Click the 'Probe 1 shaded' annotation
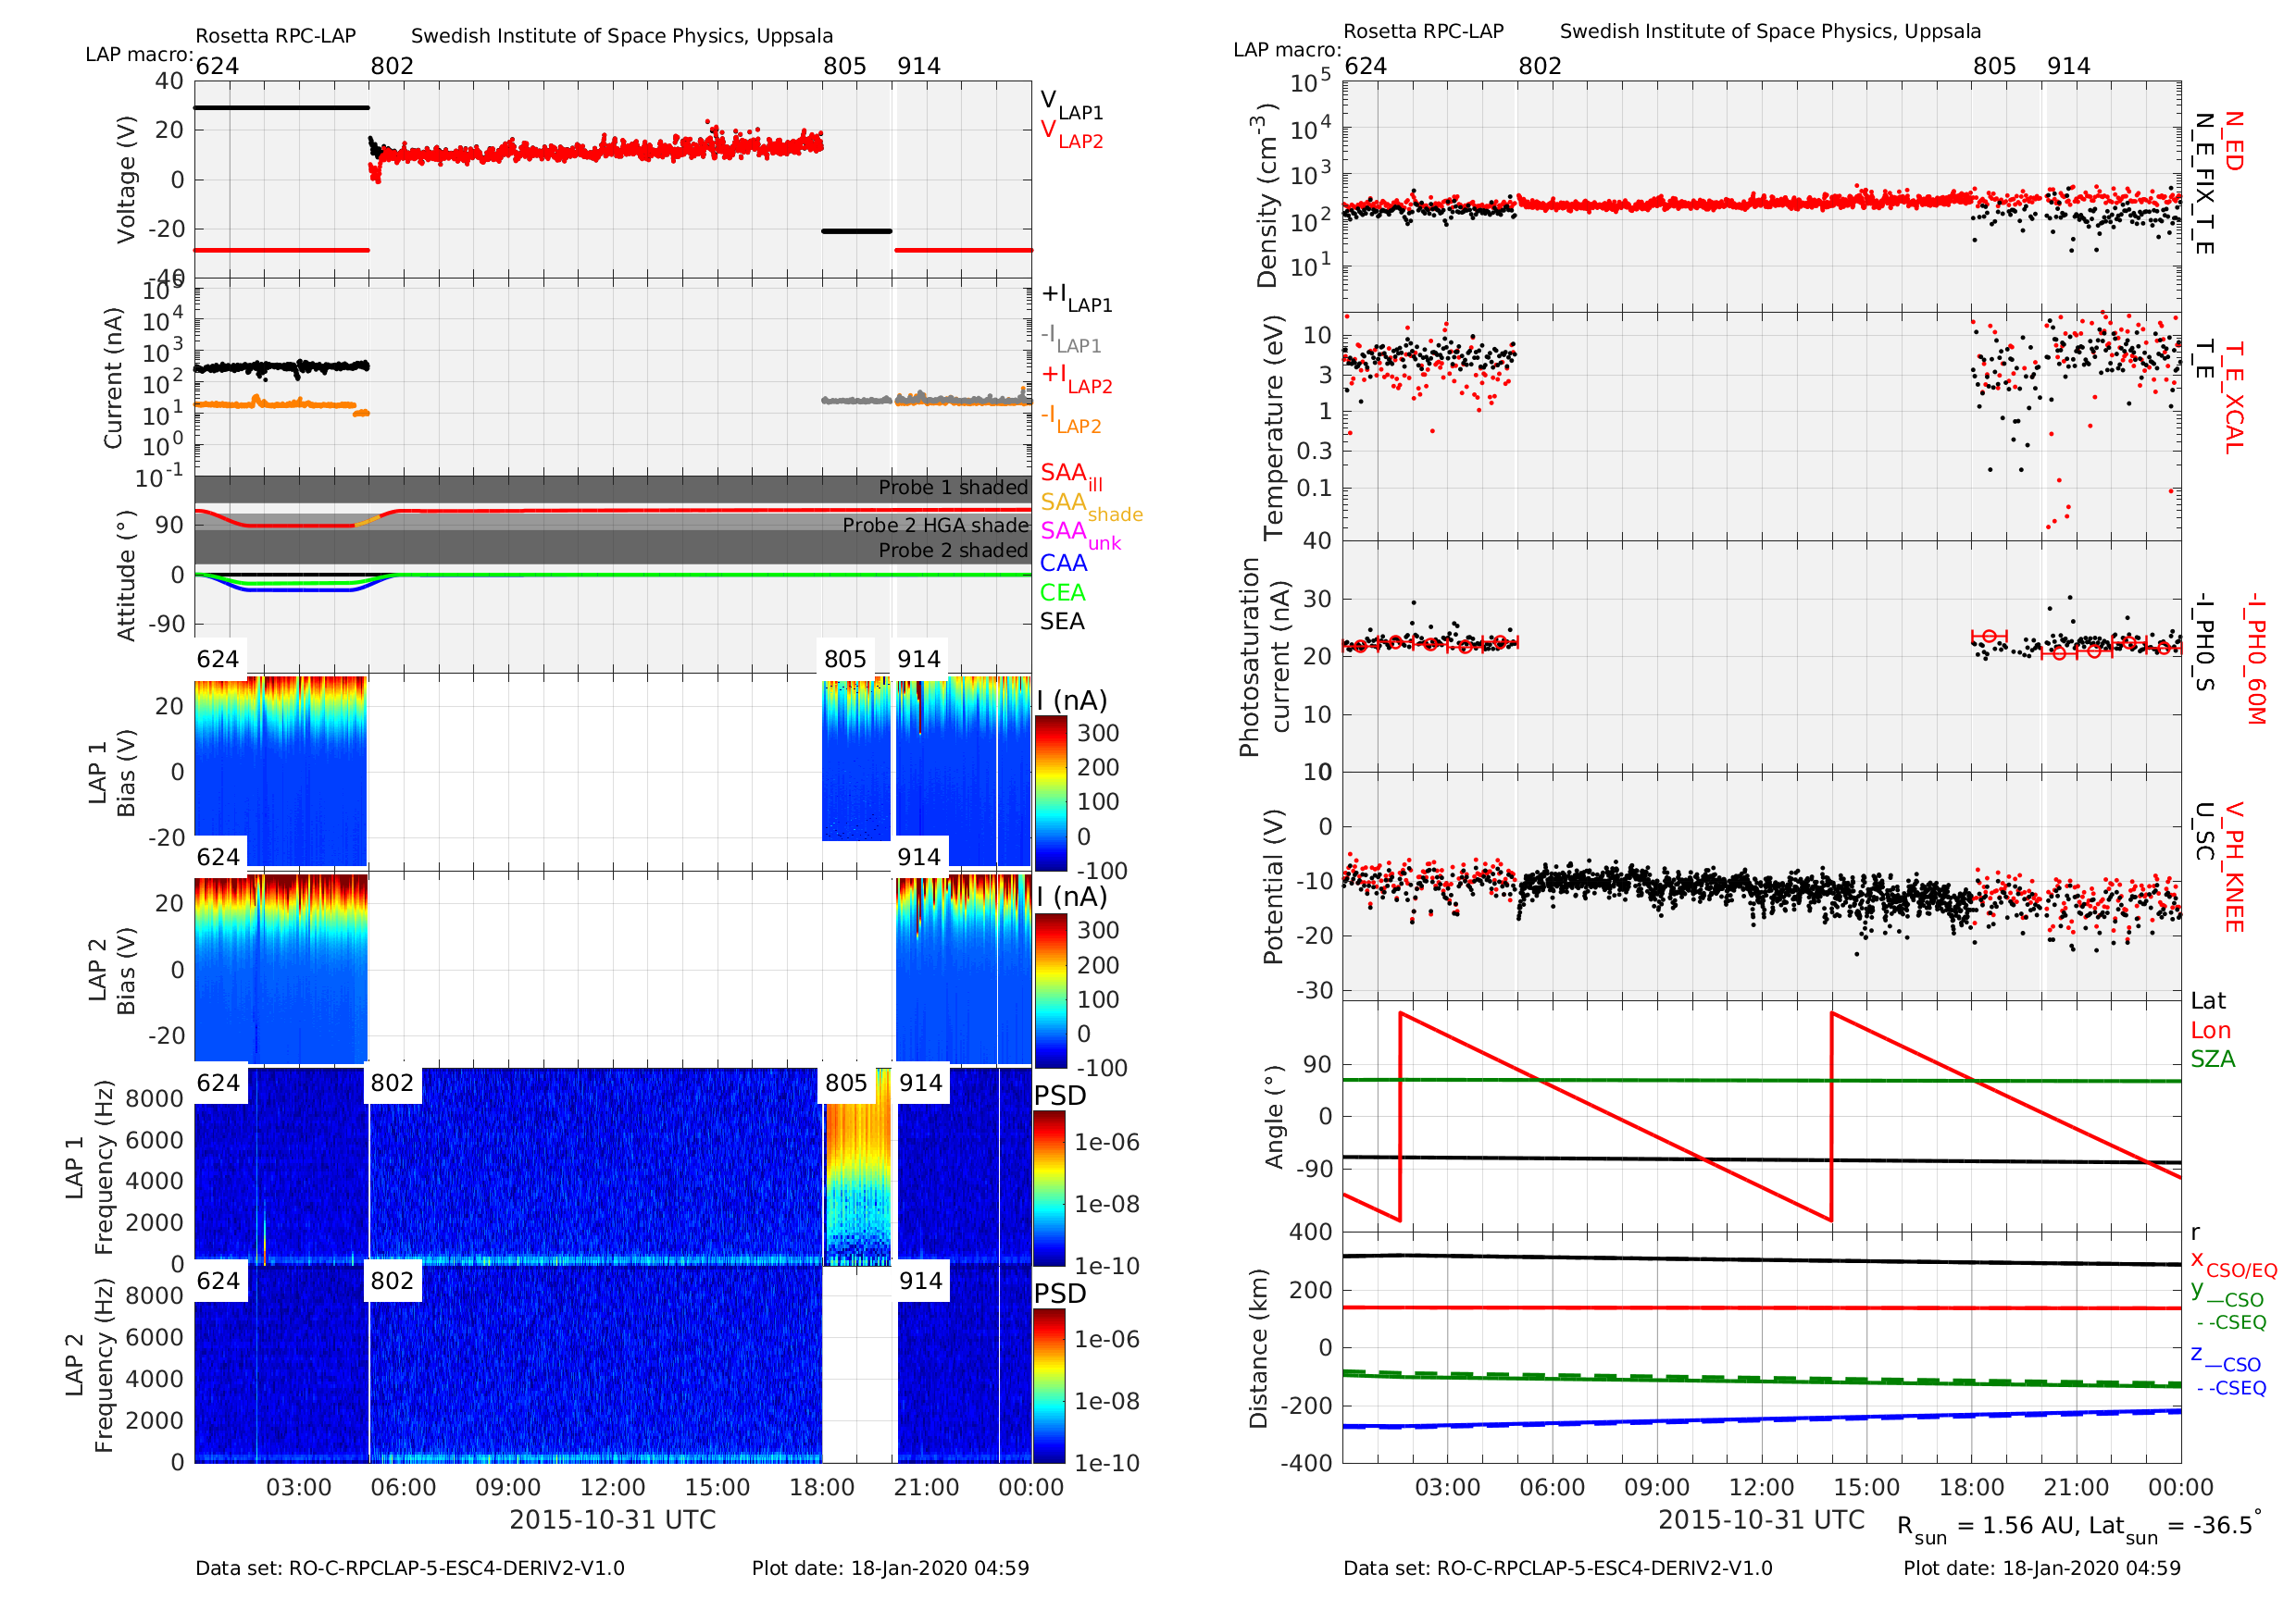 pos(953,488)
